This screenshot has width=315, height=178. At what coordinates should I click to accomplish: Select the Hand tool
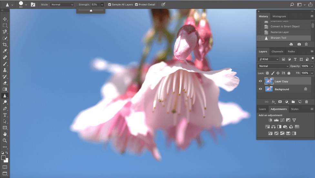tap(5, 134)
